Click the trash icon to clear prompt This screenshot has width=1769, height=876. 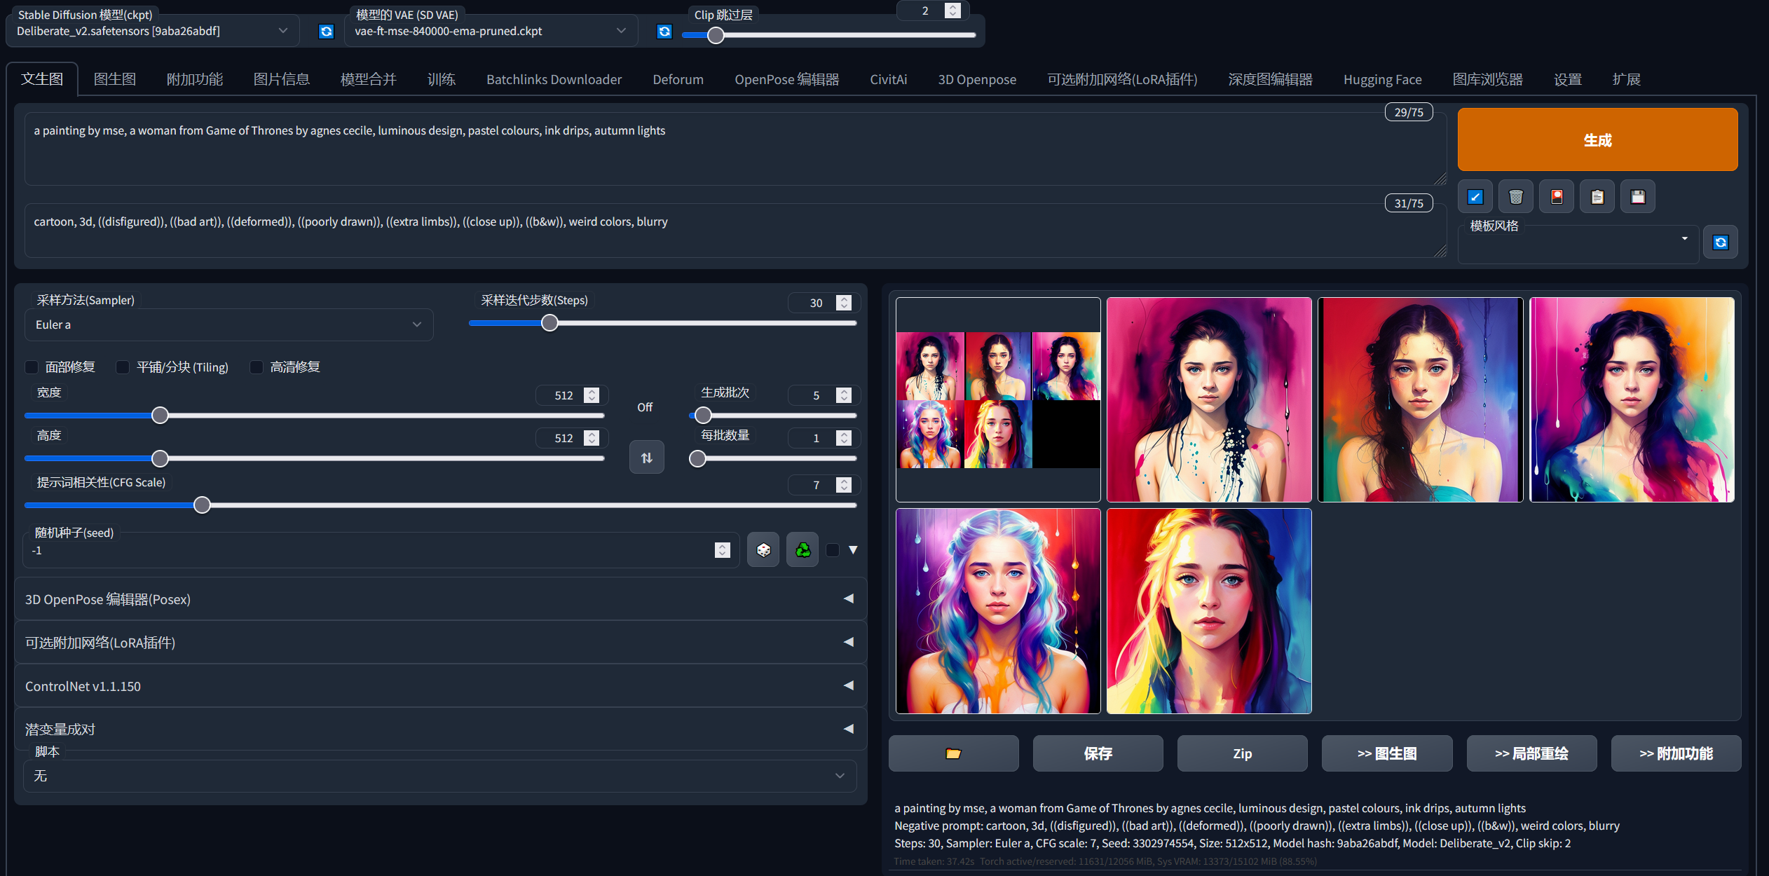click(x=1515, y=197)
